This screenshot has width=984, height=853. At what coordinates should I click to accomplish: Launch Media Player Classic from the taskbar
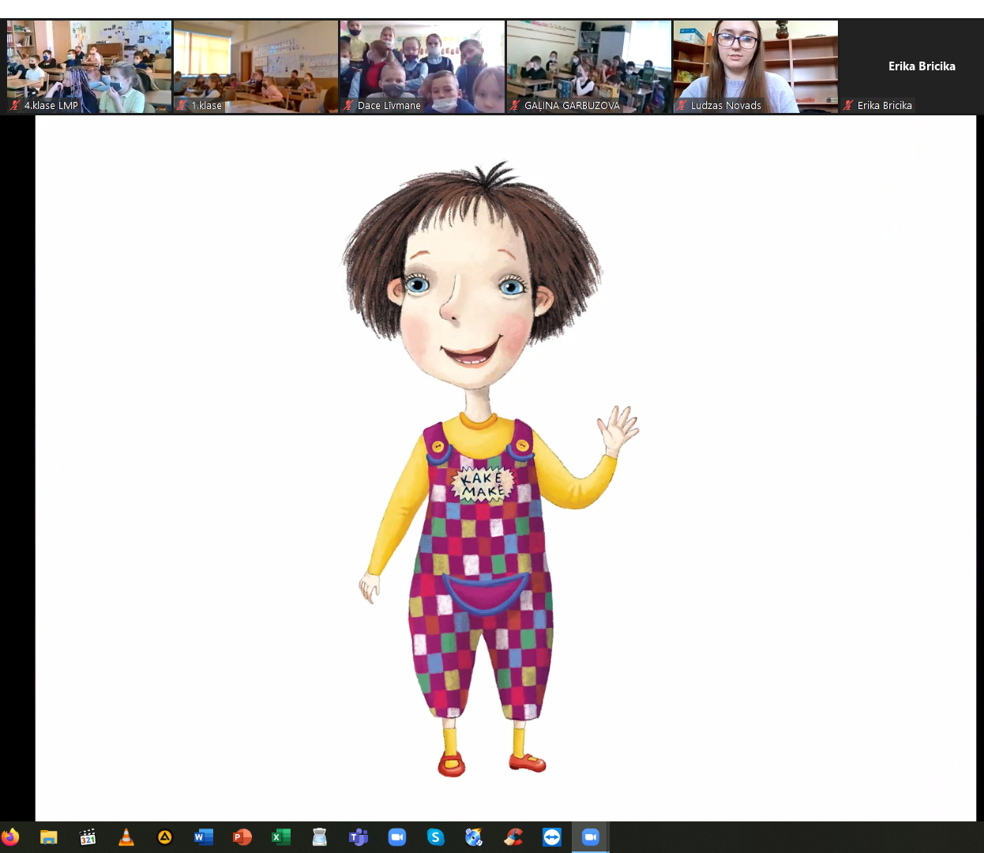tap(88, 837)
